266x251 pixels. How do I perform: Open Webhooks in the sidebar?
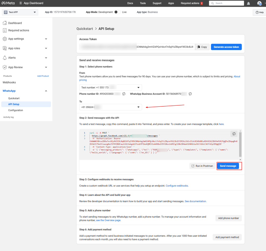tap(9, 82)
